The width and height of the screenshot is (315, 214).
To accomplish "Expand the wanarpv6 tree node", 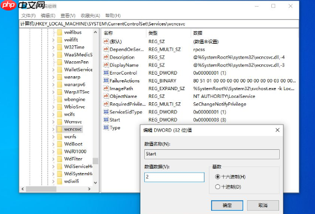I will [53, 85].
